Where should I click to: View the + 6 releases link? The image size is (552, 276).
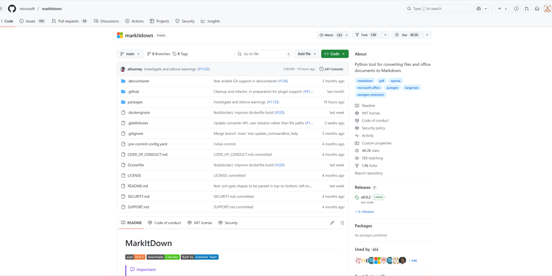pyautogui.click(x=364, y=212)
